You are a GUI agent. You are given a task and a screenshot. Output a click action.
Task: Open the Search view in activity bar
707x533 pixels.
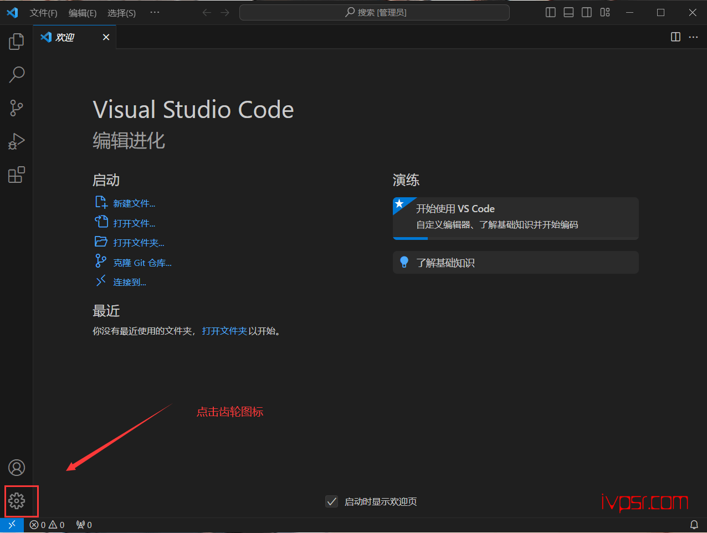tap(17, 74)
